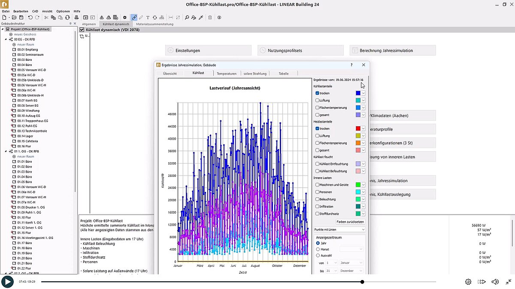Click the eyedropper icon in toolbar
The height and width of the screenshot is (289, 515).
coord(200,18)
